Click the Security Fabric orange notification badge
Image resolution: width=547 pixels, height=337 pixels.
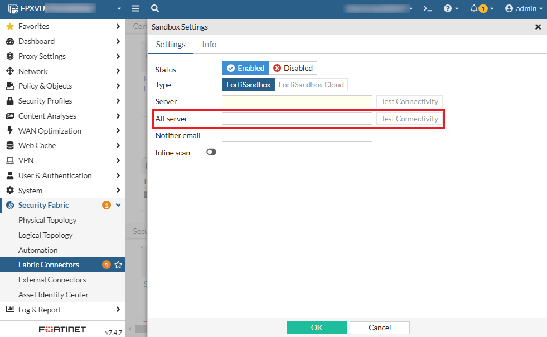coord(107,206)
